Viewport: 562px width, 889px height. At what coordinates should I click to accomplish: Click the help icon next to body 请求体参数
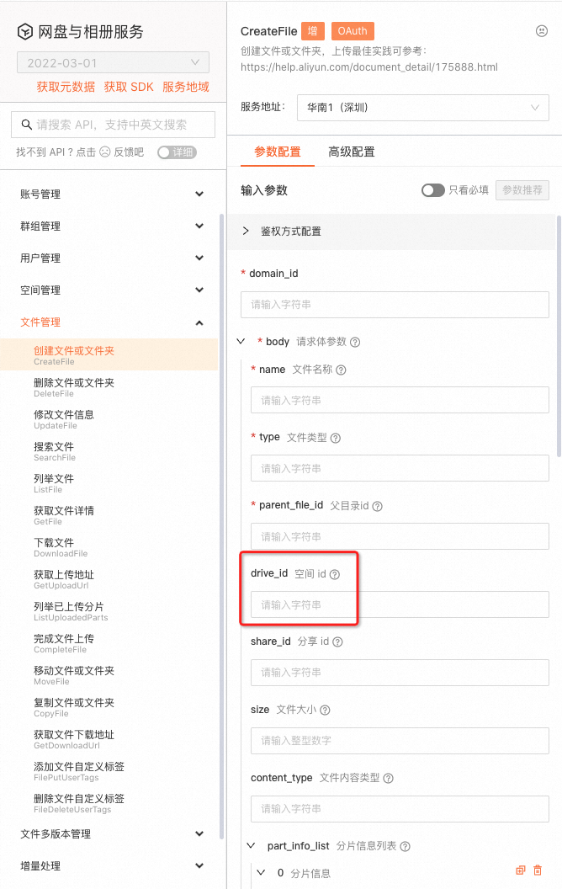point(355,342)
